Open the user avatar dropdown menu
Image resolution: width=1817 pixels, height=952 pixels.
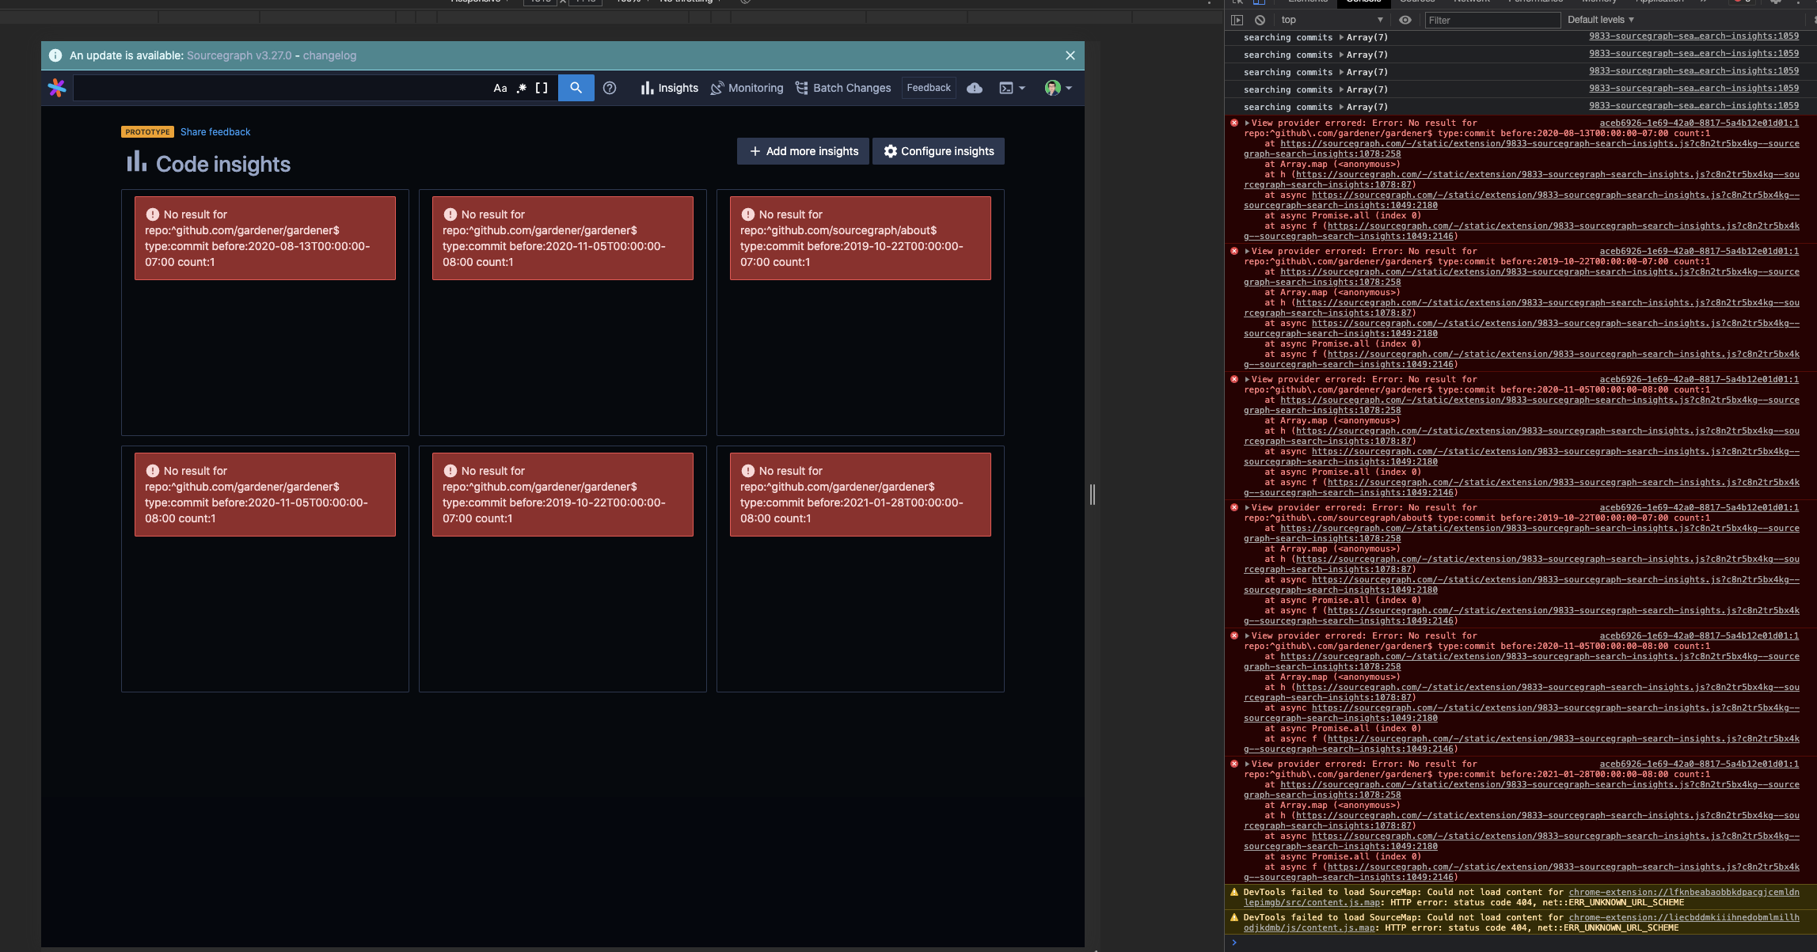pos(1058,88)
